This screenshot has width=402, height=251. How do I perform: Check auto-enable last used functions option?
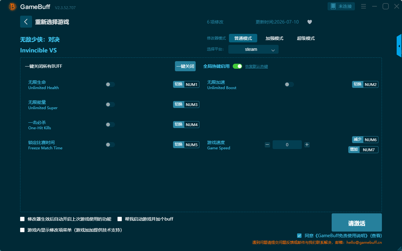pyautogui.click(x=22, y=219)
